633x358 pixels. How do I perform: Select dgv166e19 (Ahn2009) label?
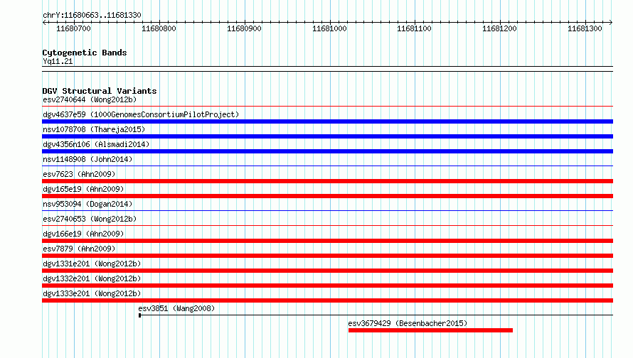[83, 234]
